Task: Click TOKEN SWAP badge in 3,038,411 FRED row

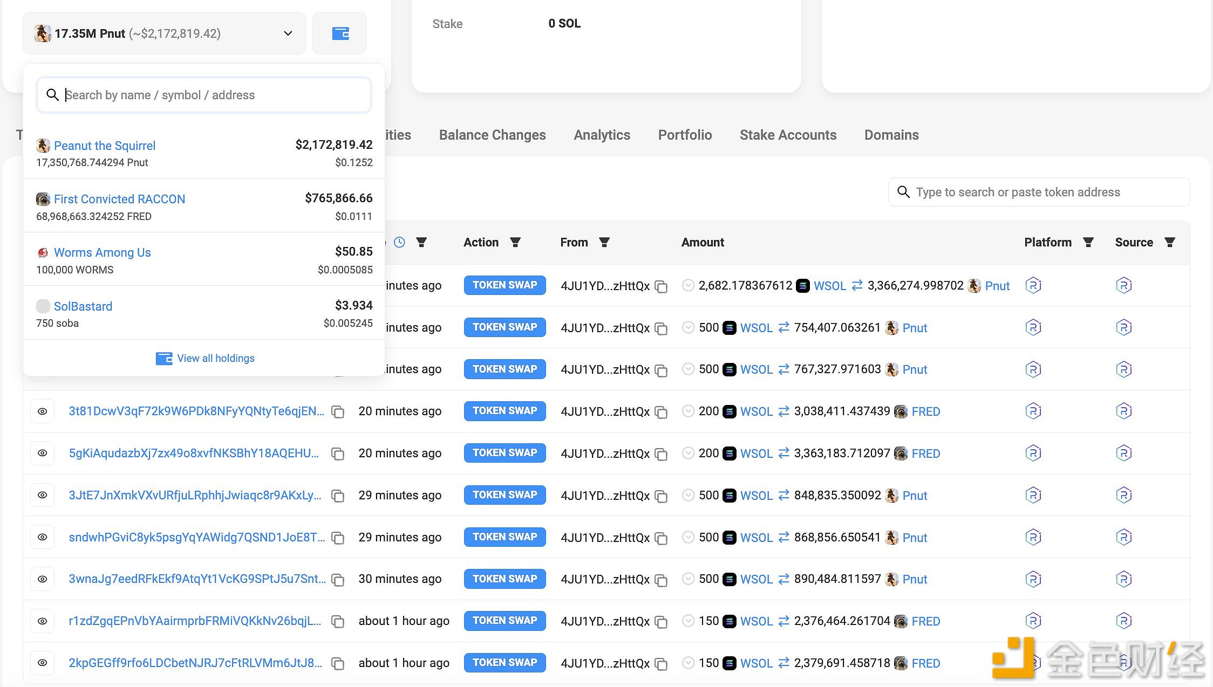Action: [505, 411]
